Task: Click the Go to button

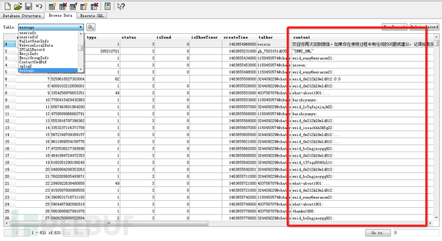Action: click(x=378, y=233)
